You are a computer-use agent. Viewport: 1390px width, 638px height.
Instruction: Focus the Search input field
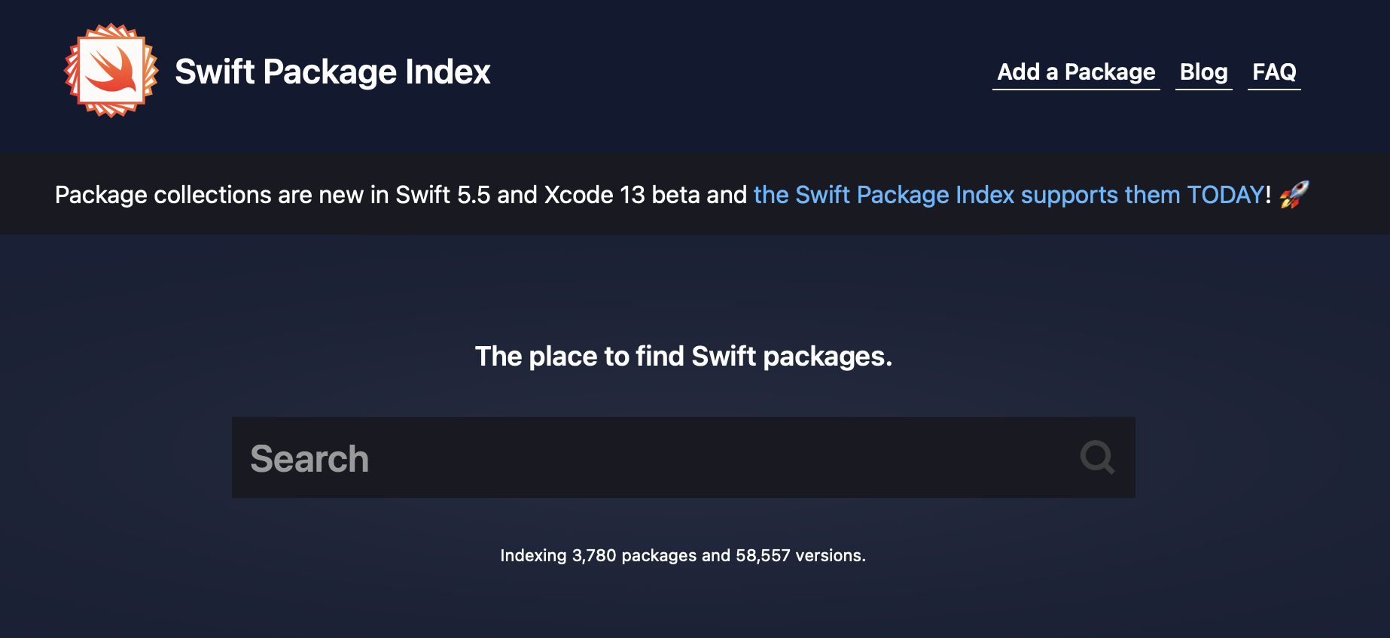coord(684,457)
